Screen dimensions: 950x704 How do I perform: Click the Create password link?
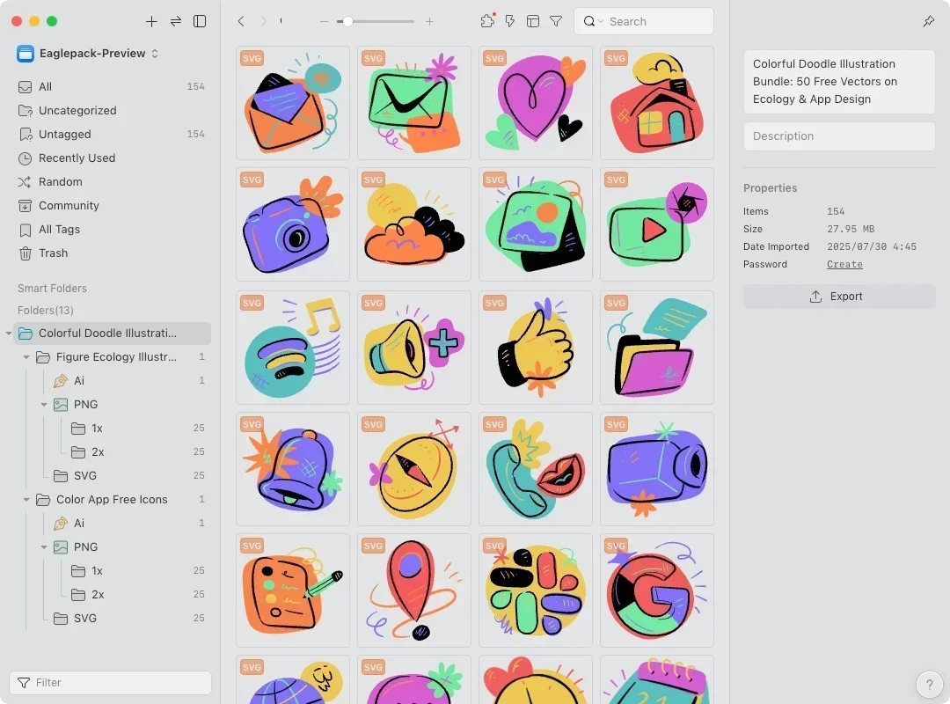[844, 264]
